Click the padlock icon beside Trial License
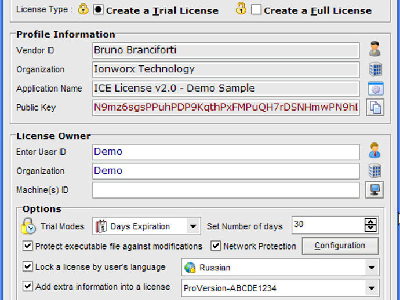Image resolution: width=400 pixels, height=300 pixels. pyautogui.click(x=83, y=9)
